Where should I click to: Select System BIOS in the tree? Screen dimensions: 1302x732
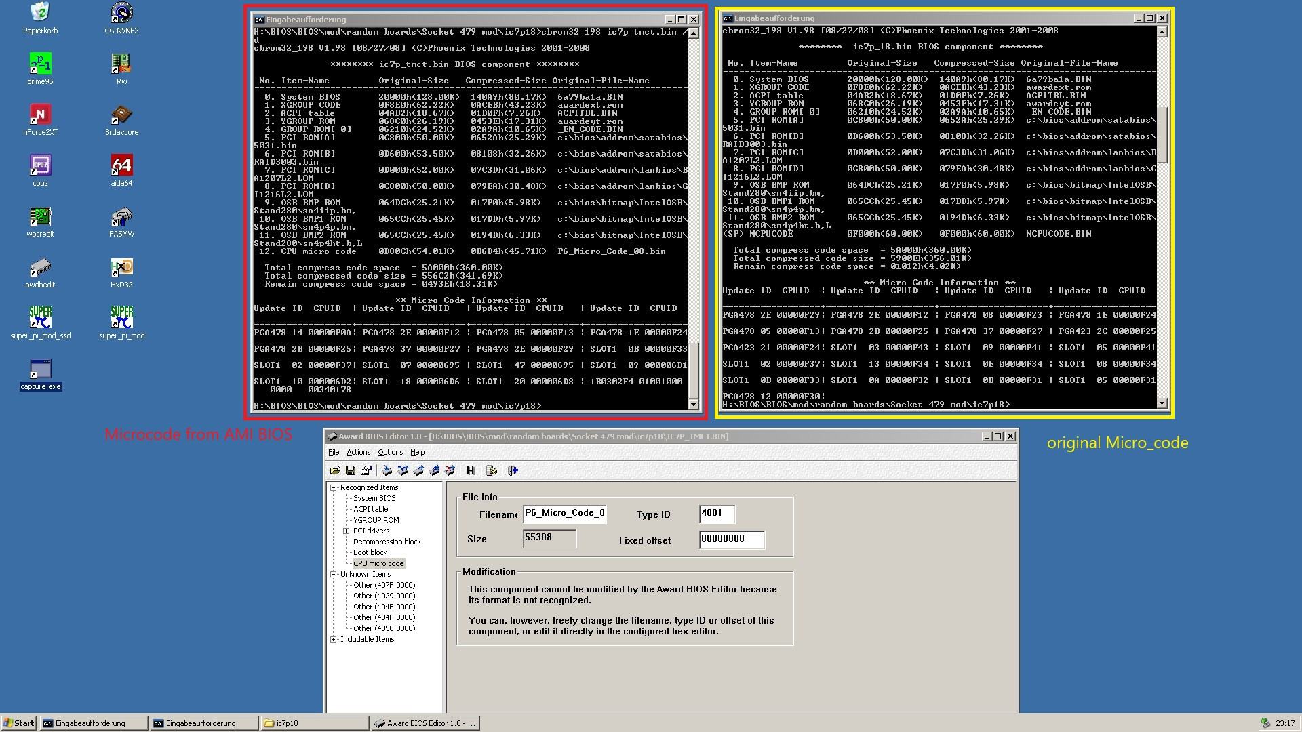[374, 498]
